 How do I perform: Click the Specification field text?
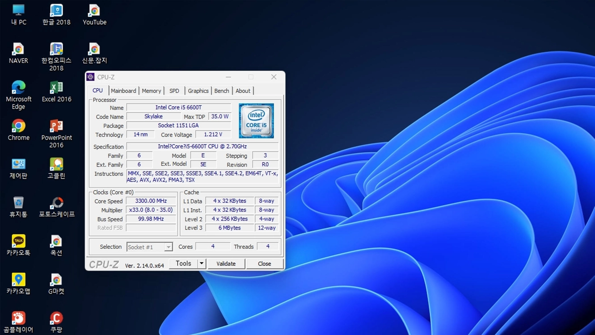[202, 147]
